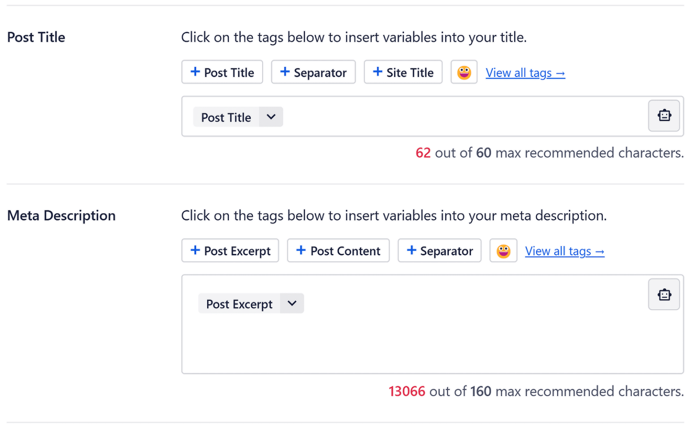Add a Separator to the post title
This screenshot has height=431, width=699.
(313, 71)
